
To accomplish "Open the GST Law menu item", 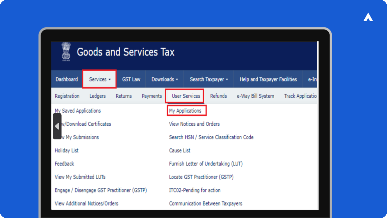I will (131, 79).
